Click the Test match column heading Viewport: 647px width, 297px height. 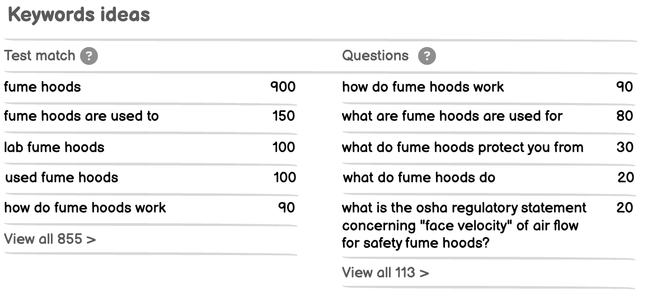[40, 56]
